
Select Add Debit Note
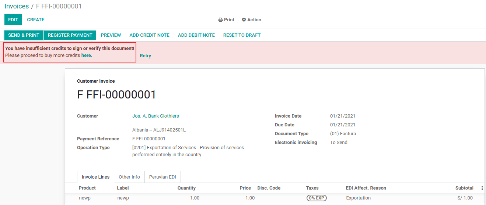coord(196,35)
